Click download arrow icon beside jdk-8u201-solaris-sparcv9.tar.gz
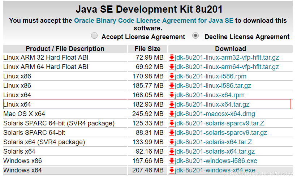 [x=172, y=133]
